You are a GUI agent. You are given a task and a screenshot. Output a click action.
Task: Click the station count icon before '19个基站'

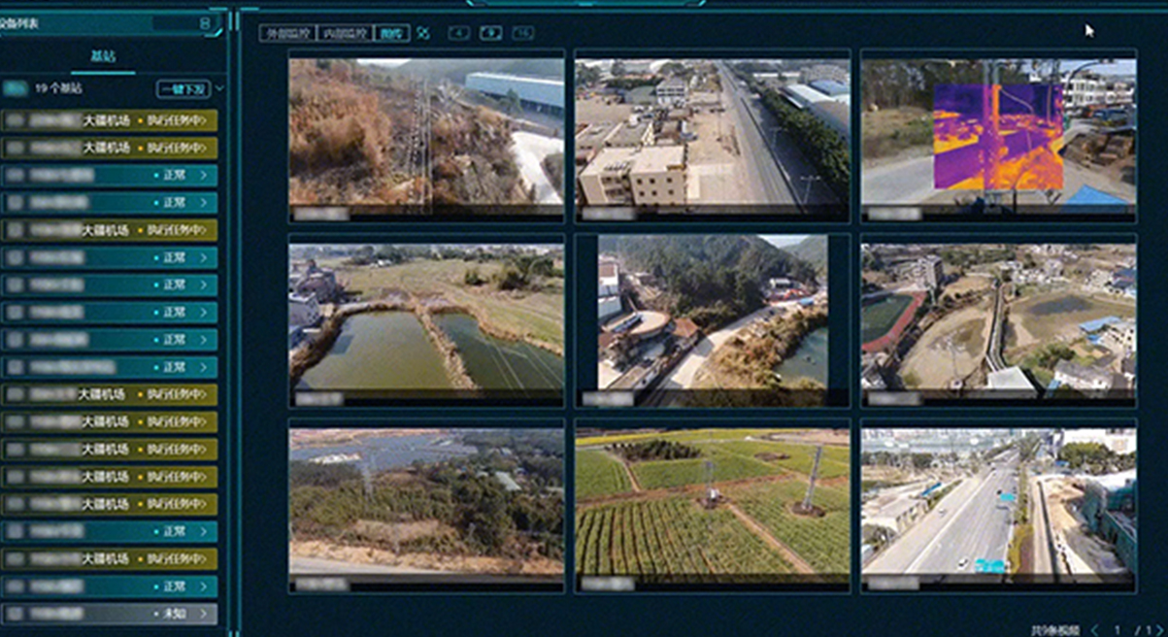click(x=15, y=88)
